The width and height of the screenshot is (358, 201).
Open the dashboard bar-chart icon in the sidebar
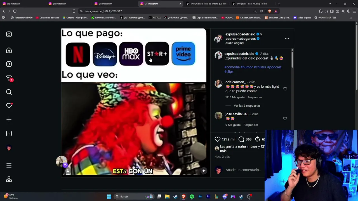coord(9,133)
